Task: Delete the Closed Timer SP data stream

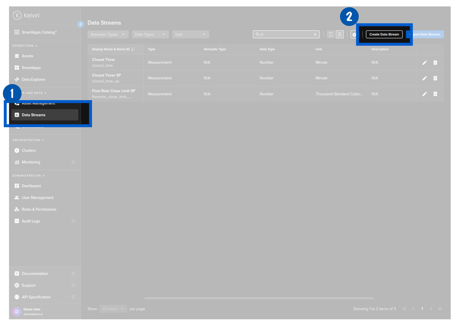Action: [435, 78]
